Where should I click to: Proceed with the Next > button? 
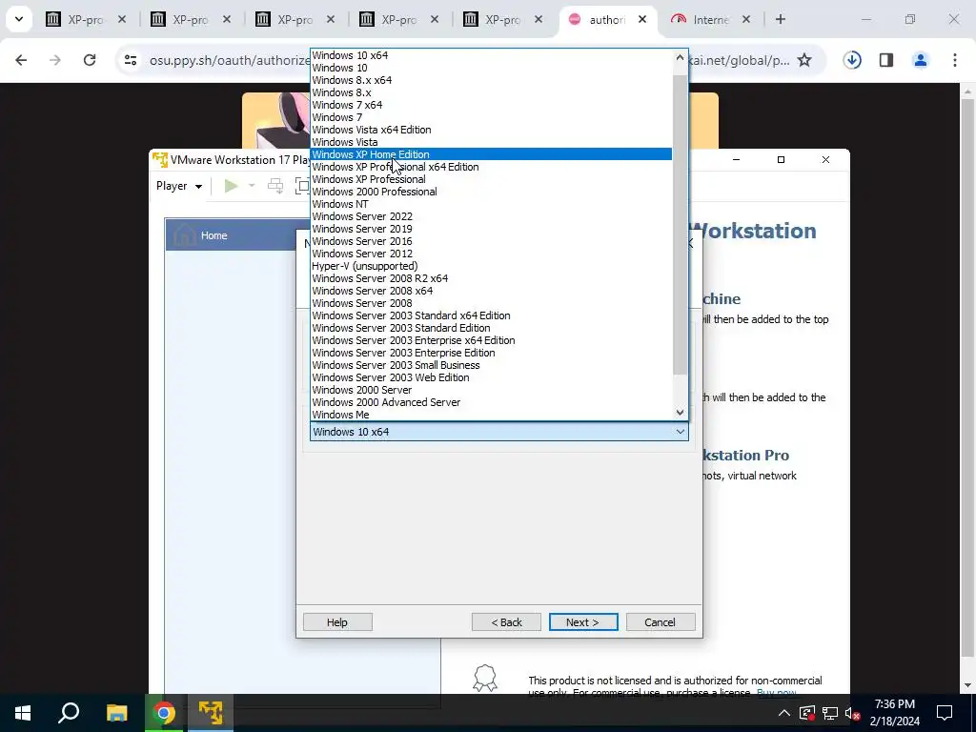tap(583, 622)
